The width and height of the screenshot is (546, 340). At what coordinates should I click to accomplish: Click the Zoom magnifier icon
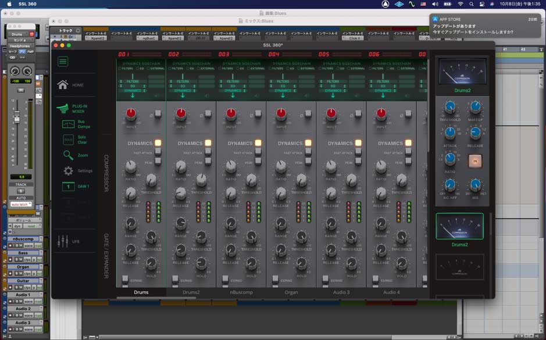point(68,155)
